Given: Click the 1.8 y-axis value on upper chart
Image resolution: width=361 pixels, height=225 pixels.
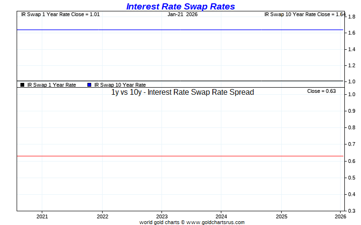Looking at the screenshot, I should coord(351,17).
